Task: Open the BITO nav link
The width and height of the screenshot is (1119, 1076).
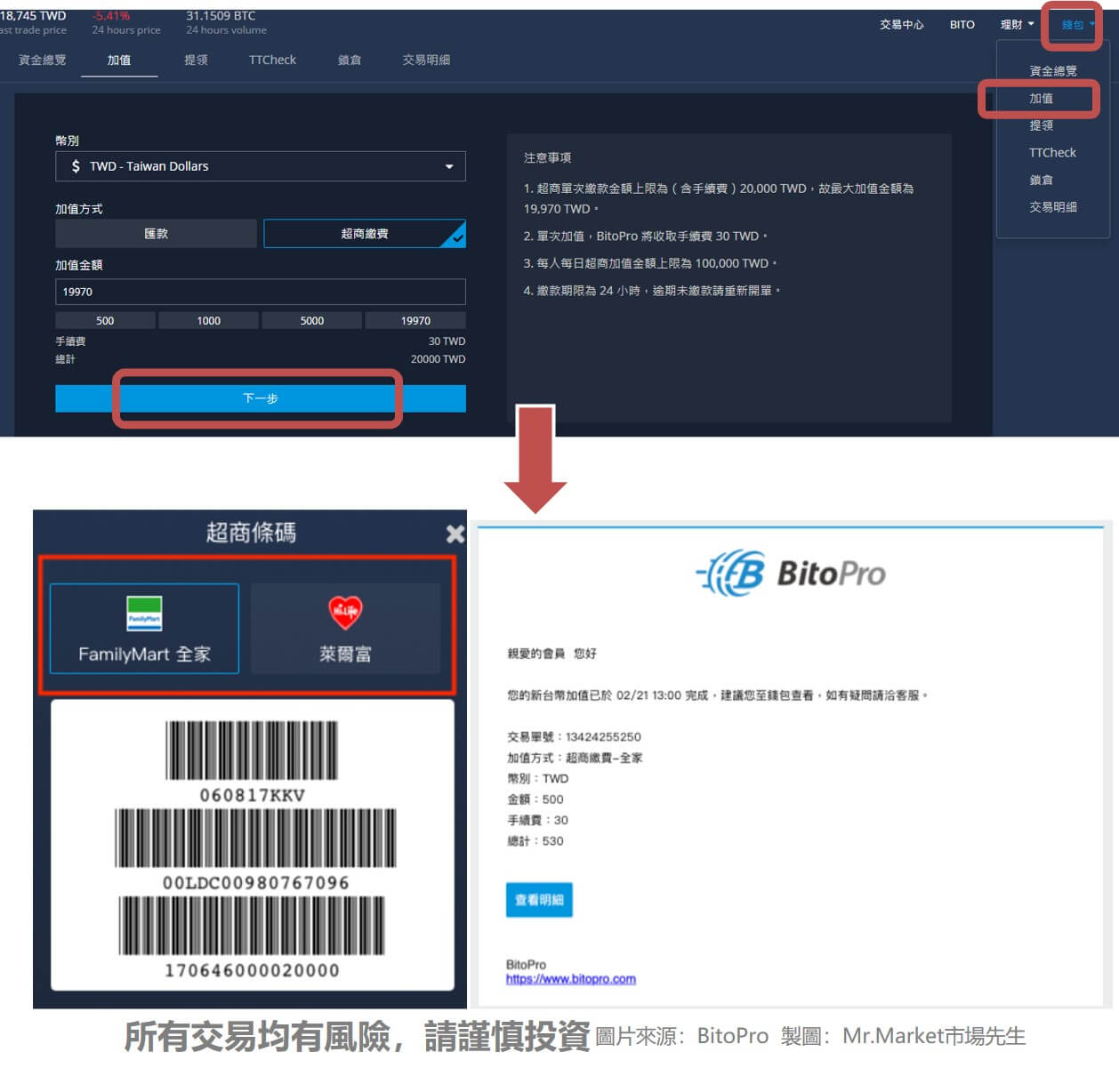Action: pyautogui.click(x=962, y=25)
